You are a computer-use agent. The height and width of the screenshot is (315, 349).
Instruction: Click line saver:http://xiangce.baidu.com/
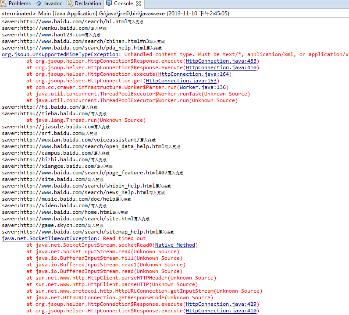(x=57, y=166)
